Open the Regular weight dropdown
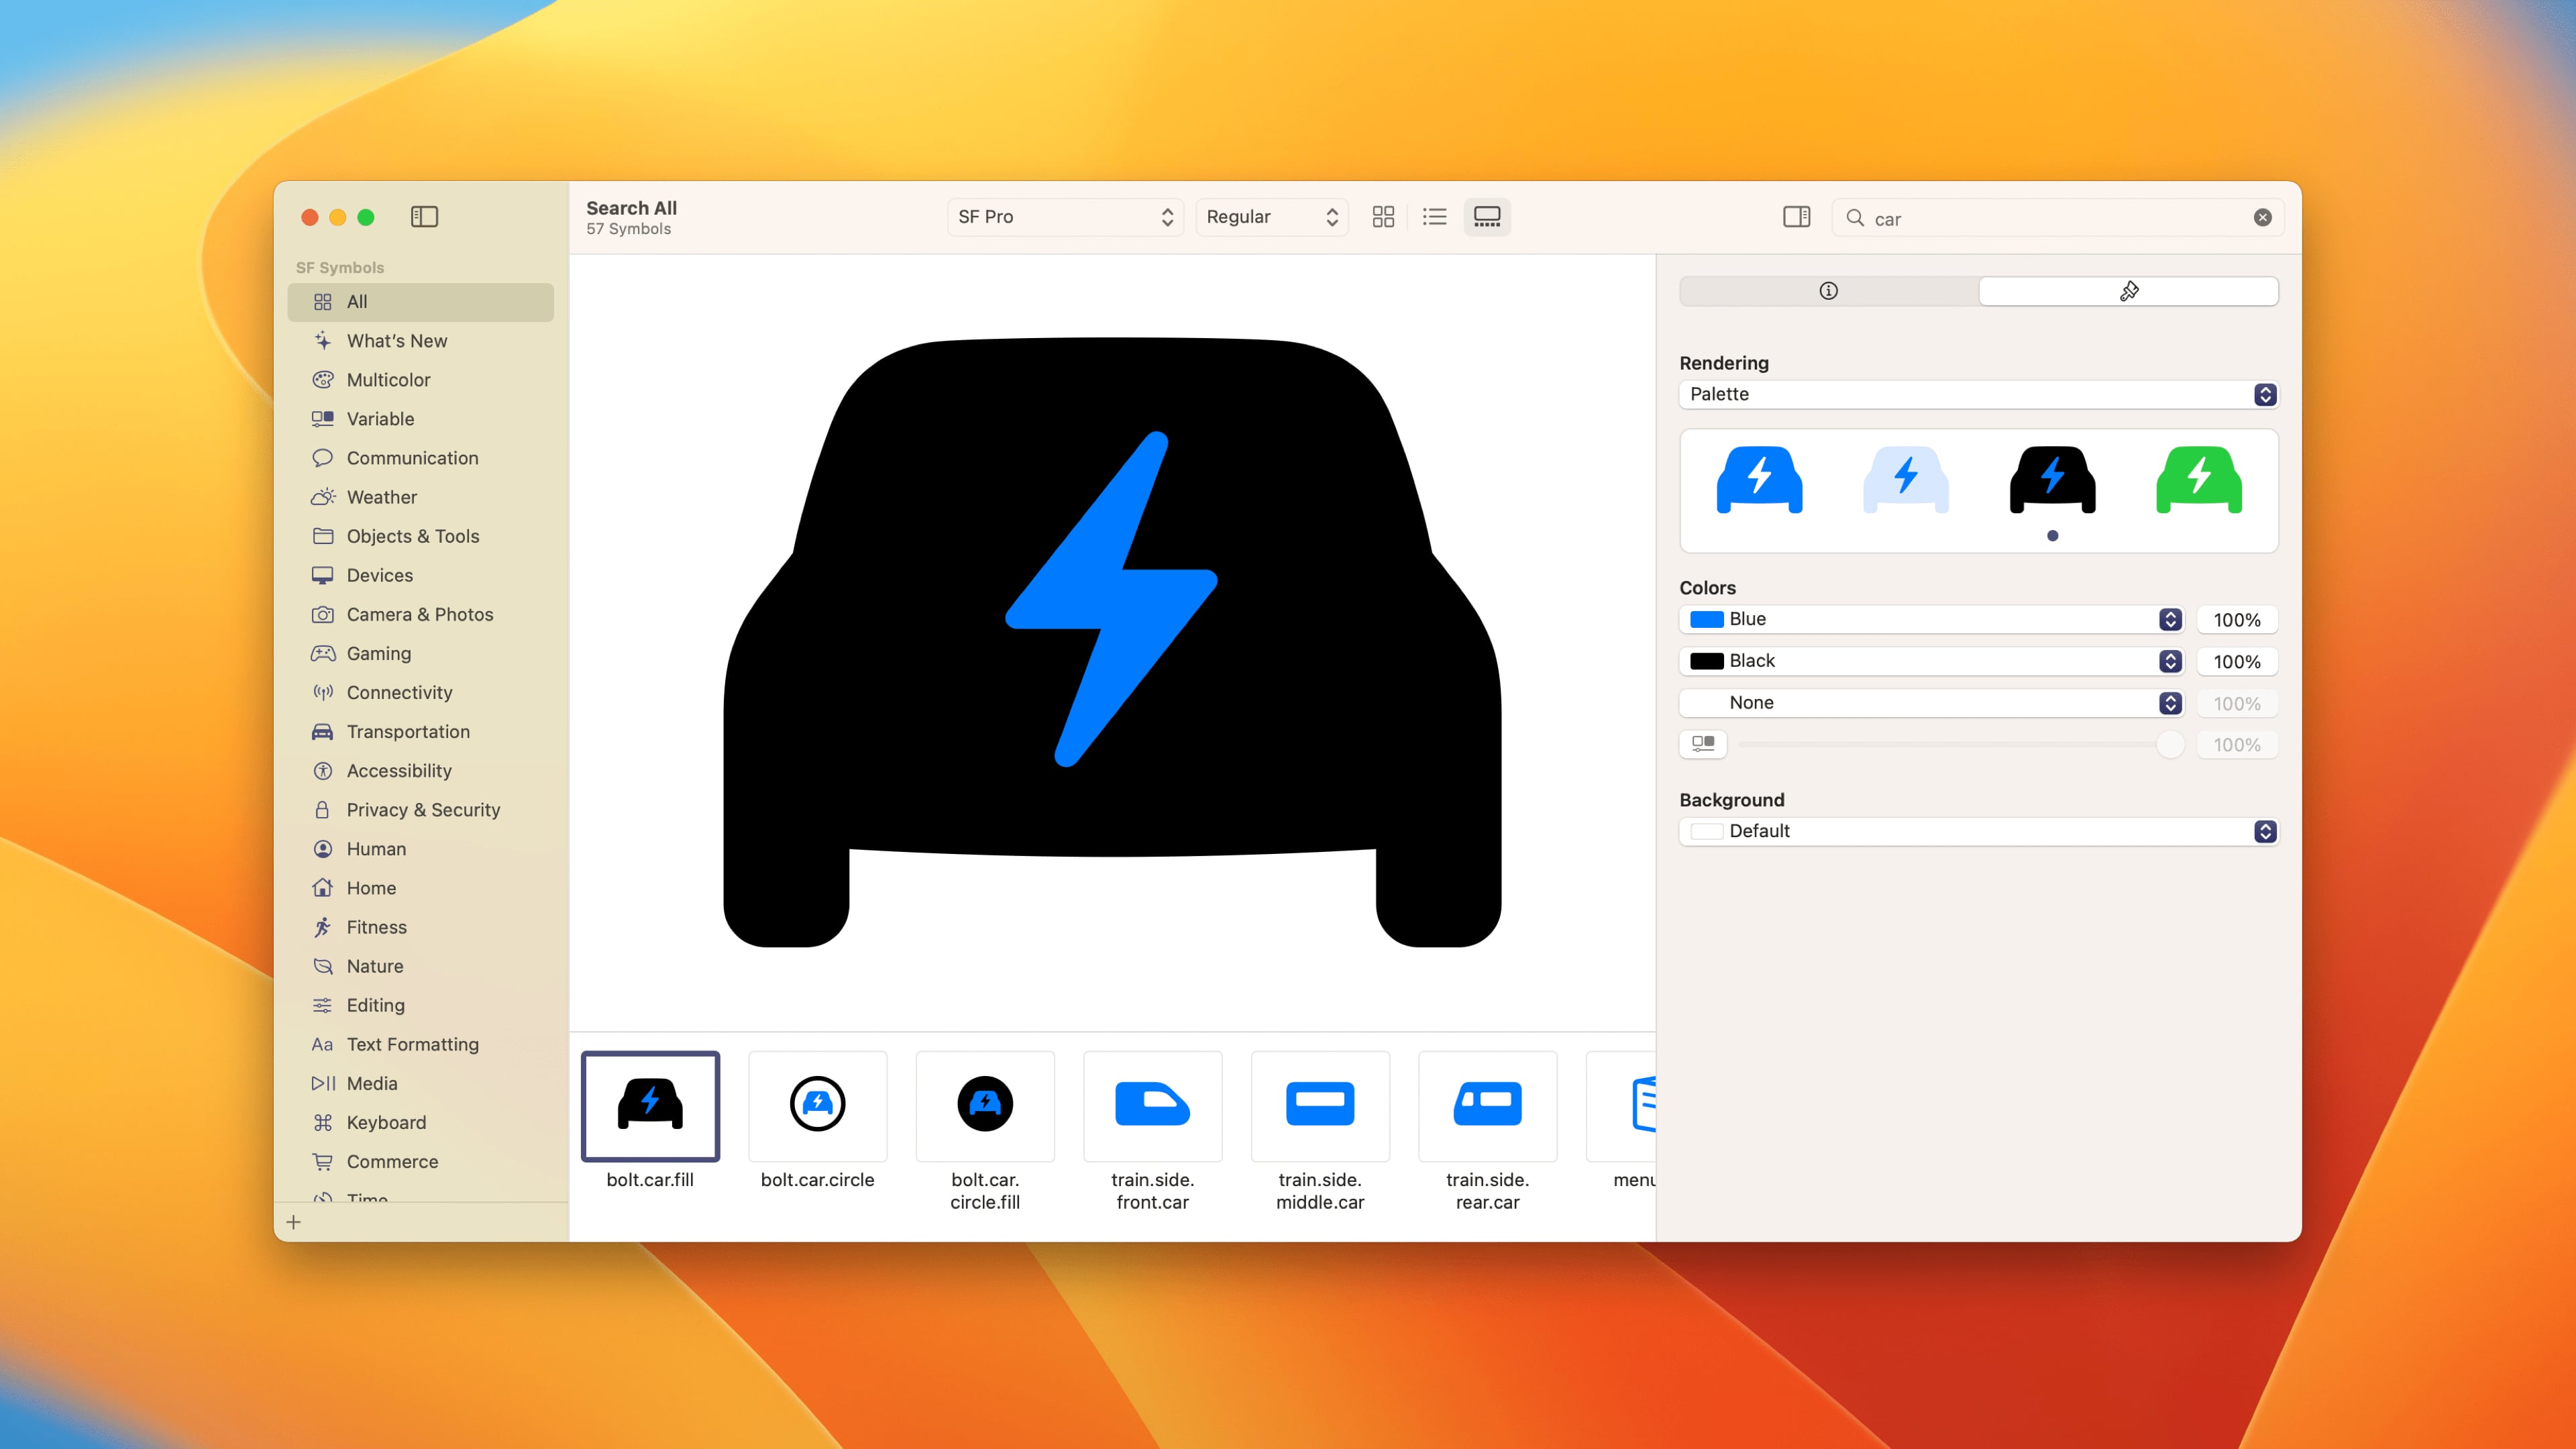Image resolution: width=2576 pixels, height=1449 pixels. pyautogui.click(x=1271, y=217)
